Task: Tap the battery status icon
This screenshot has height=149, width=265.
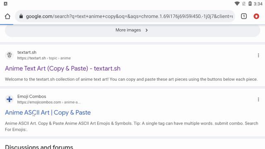Action: click(x=250, y=4)
